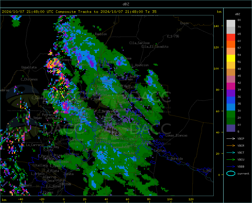Viewport: 252px width, 203px height.
Task: Click the green VBCU arrow legend icon
Action: pyautogui.click(x=231, y=160)
